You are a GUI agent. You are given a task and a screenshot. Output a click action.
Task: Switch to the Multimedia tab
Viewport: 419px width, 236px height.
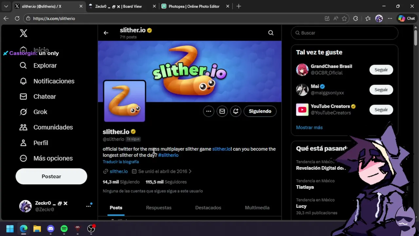coord(257,208)
